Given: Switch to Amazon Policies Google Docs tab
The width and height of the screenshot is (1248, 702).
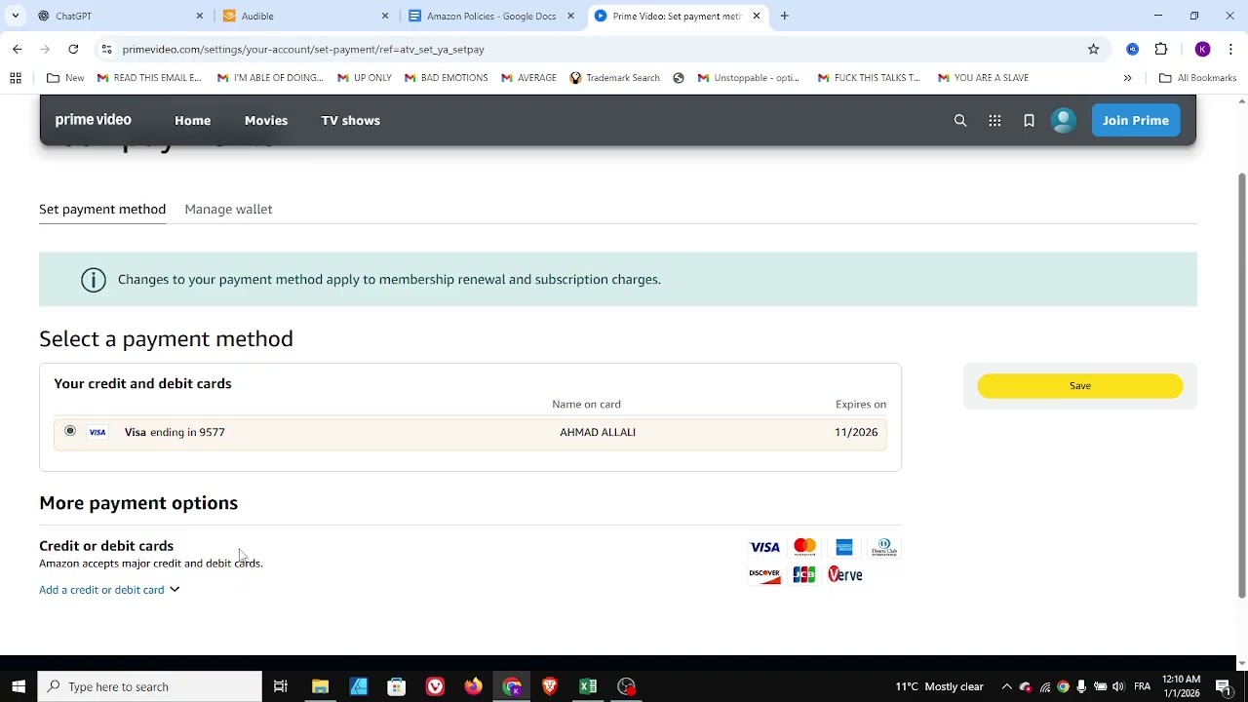Looking at the screenshot, I should [x=490, y=16].
